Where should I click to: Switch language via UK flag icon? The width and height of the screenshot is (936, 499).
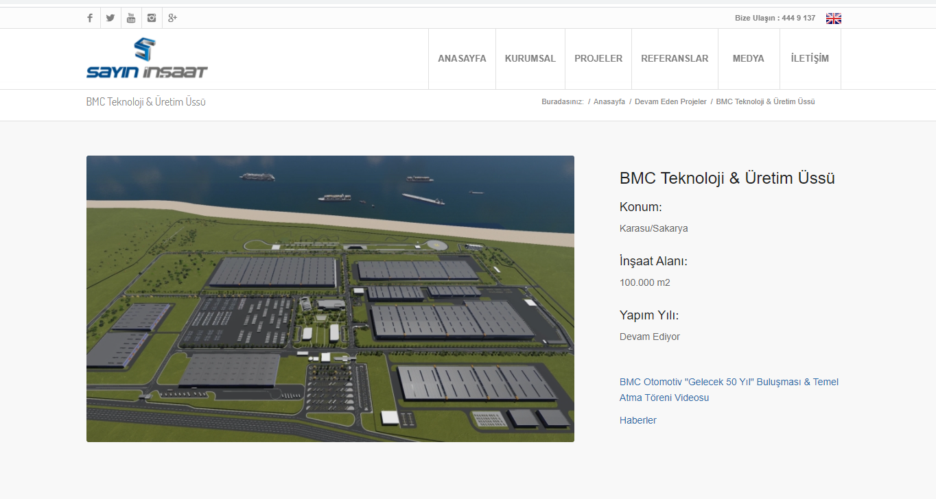pos(833,19)
